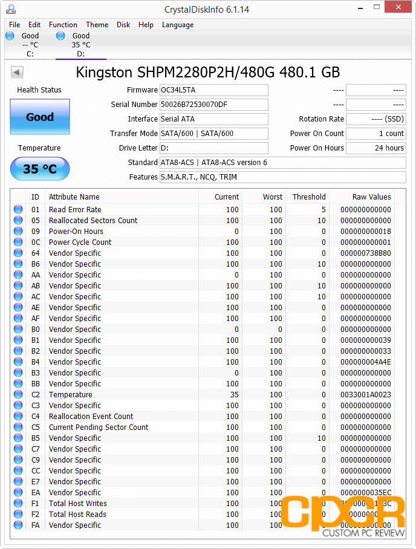The height and width of the screenshot is (549, 416).
Task: Go to previous disk with back arrow
Action: point(17,73)
